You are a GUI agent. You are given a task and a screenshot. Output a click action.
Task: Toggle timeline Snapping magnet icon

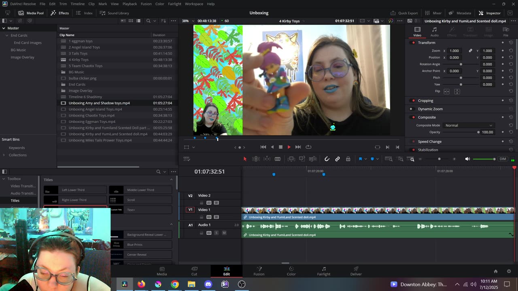[327, 159]
